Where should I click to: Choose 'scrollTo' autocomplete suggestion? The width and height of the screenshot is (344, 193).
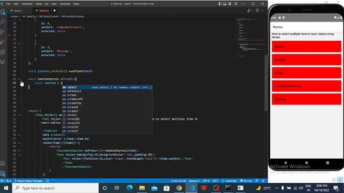107,123
